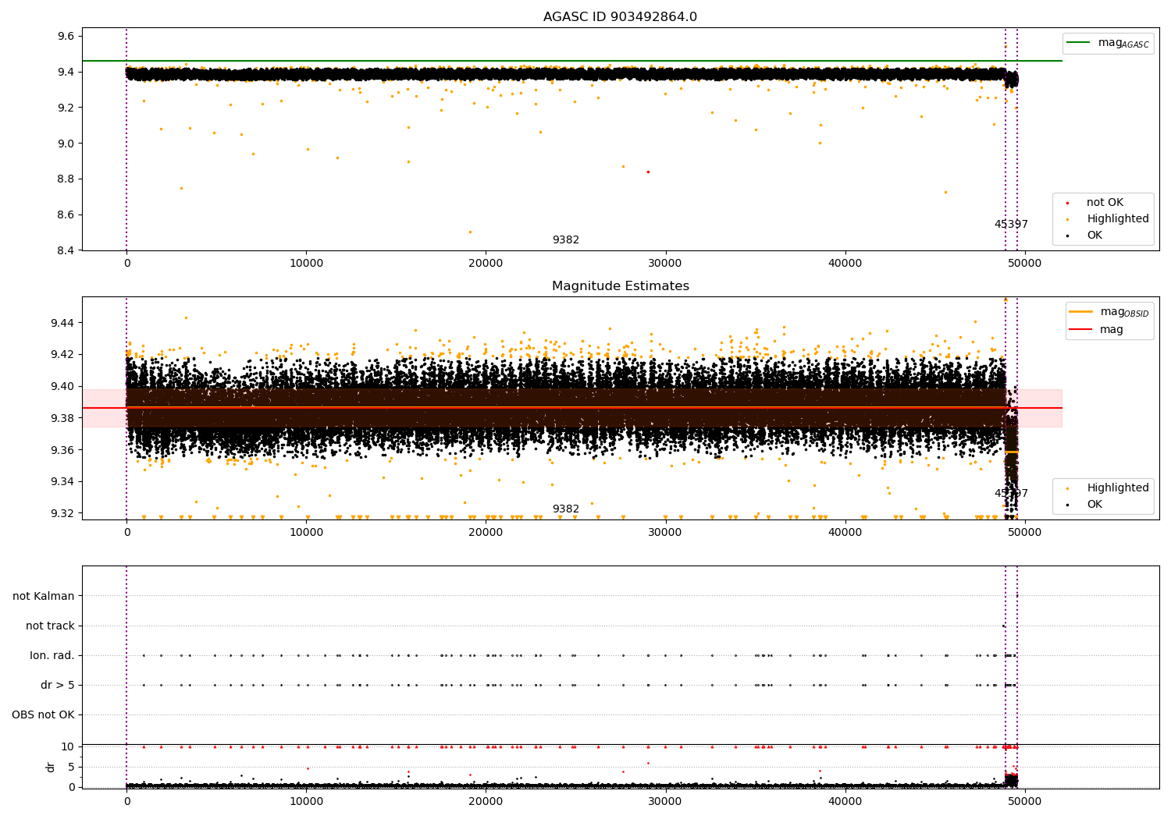This screenshot has height=819, width=1171.
Task: Click the 9.44 tick on the middle y-axis
Action: click(62, 323)
